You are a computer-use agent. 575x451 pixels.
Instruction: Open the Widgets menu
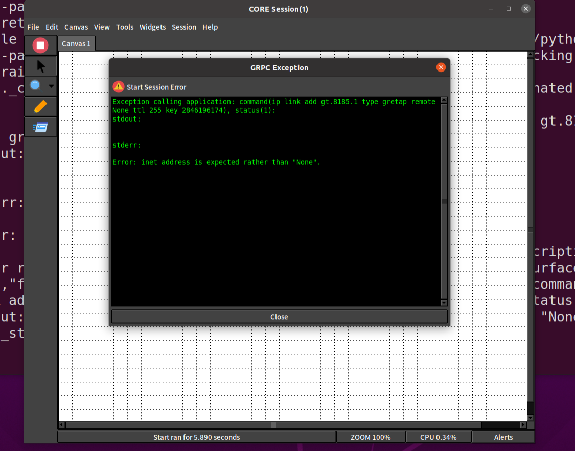pyautogui.click(x=152, y=27)
